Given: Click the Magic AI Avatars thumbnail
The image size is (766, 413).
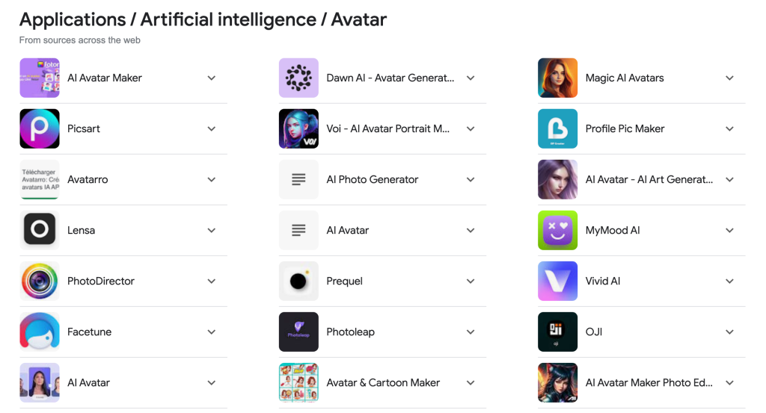Looking at the screenshot, I should click(x=557, y=78).
